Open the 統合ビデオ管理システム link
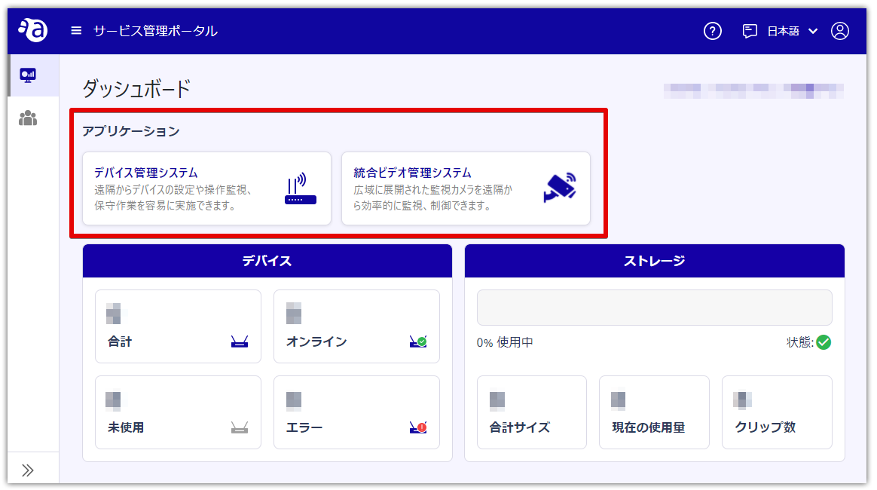This screenshot has height=490, width=877. pyautogui.click(x=412, y=173)
